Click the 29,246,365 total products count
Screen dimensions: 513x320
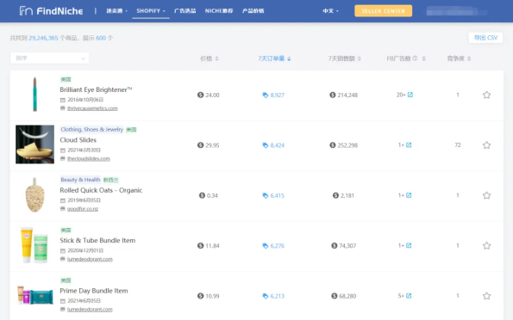[x=43, y=38]
